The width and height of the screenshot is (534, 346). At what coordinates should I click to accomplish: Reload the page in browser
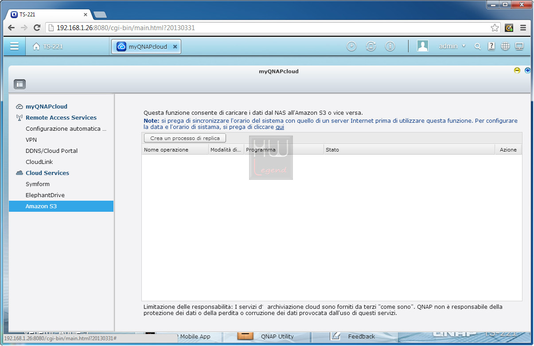coord(37,27)
